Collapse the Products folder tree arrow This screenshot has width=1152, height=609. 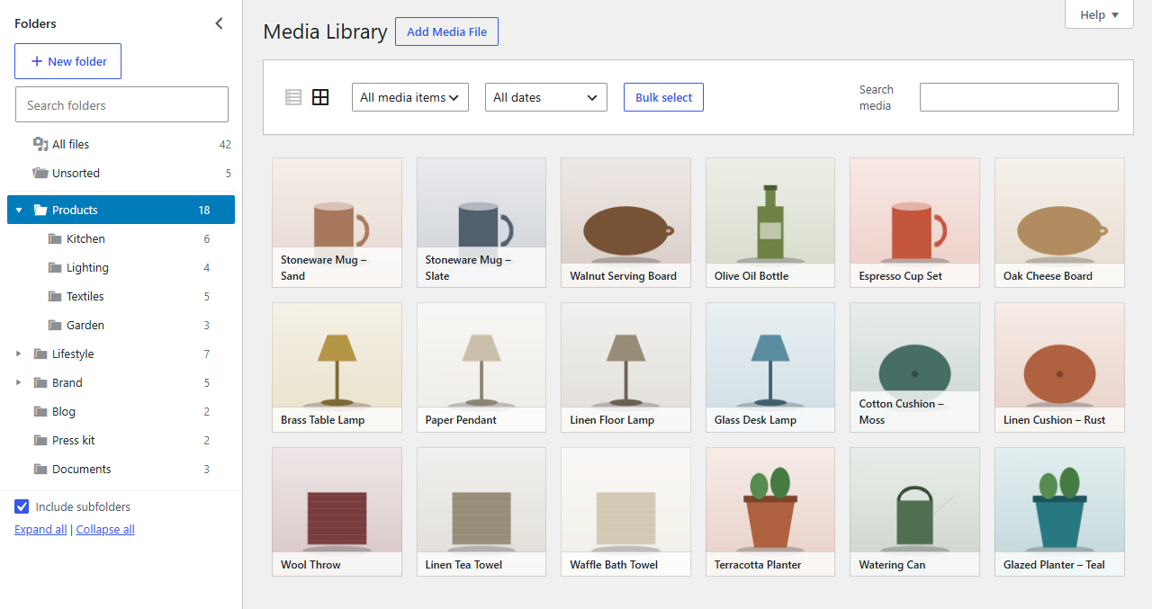click(19, 210)
